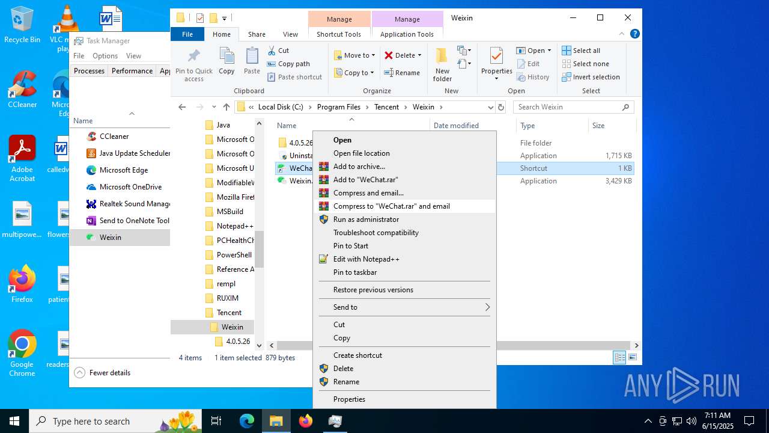
Task: Switch to Shortcut Tools tab
Action: click(x=339, y=34)
